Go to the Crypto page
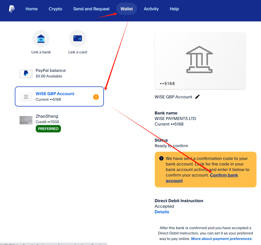261x245 pixels. [x=55, y=9]
